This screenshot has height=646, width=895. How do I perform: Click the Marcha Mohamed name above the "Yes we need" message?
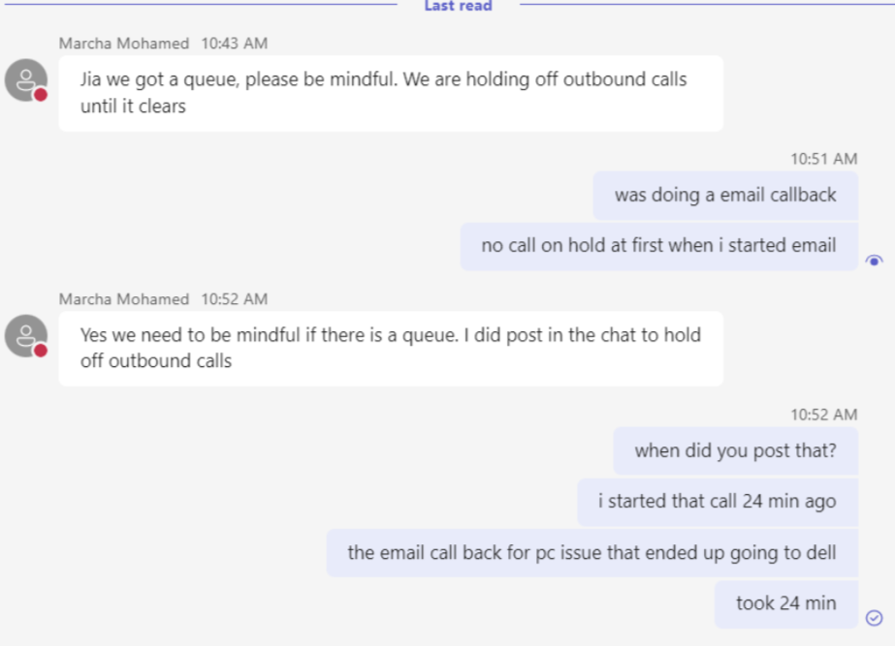tap(124, 299)
